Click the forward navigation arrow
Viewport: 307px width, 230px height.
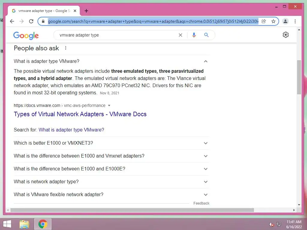(22, 21)
